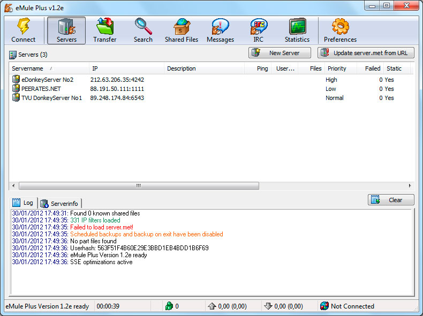Viewport: 423px width, 316px height.
Task: Click the Not Connected status text
Action: pos(352,306)
